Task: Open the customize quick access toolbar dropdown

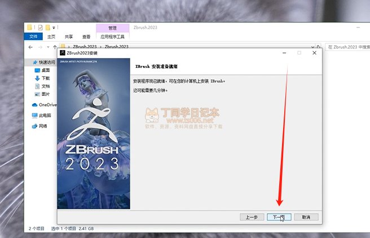Action: tap(54, 28)
